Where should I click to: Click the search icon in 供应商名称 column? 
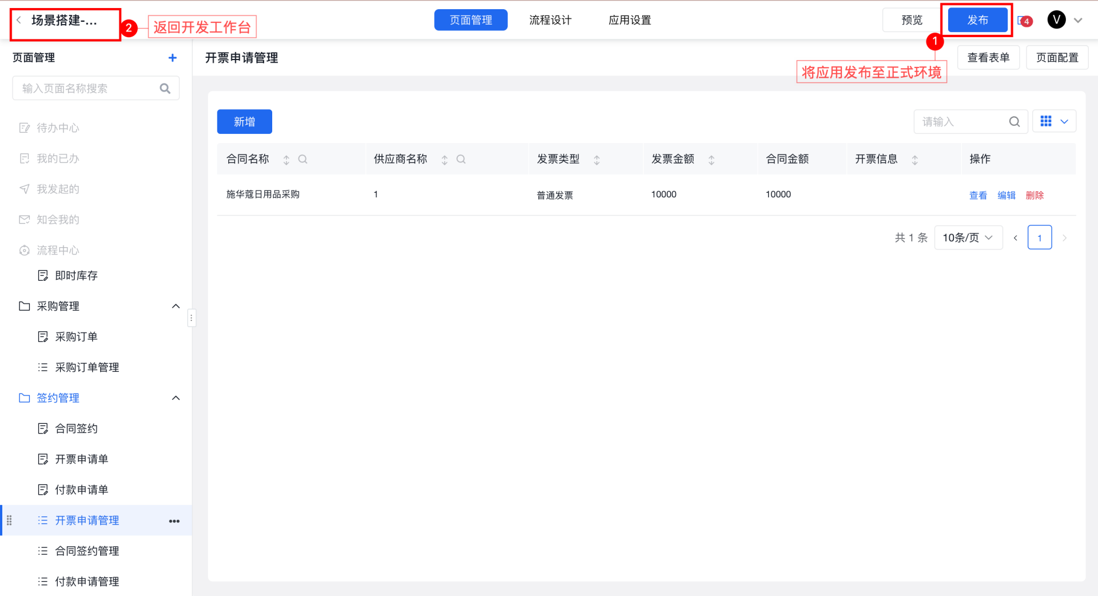pos(461,160)
